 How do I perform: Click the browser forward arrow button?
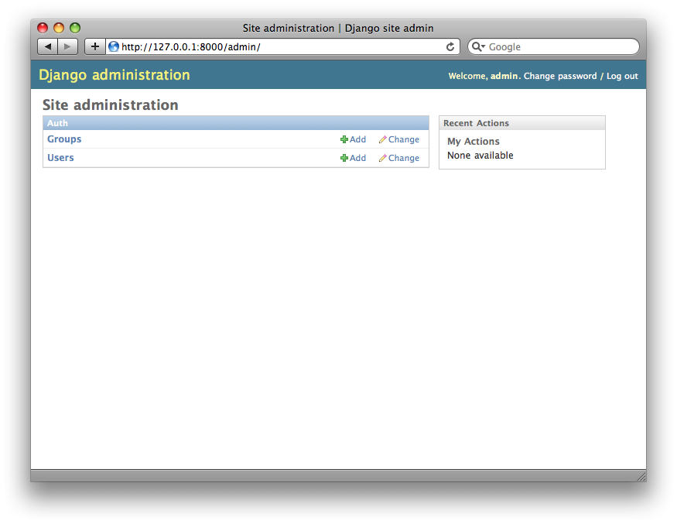click(68, 46)
